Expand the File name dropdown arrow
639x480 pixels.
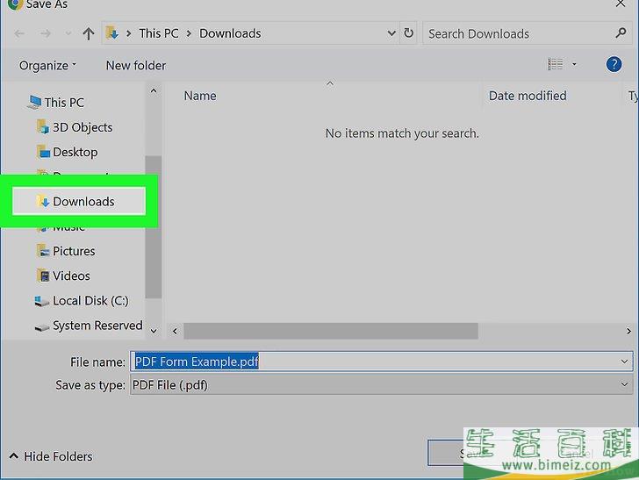[625, 362]
